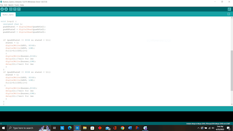The image size is (233, 131).
Task: Click the 'void loop() {' code line
Action: pos(9,21)
